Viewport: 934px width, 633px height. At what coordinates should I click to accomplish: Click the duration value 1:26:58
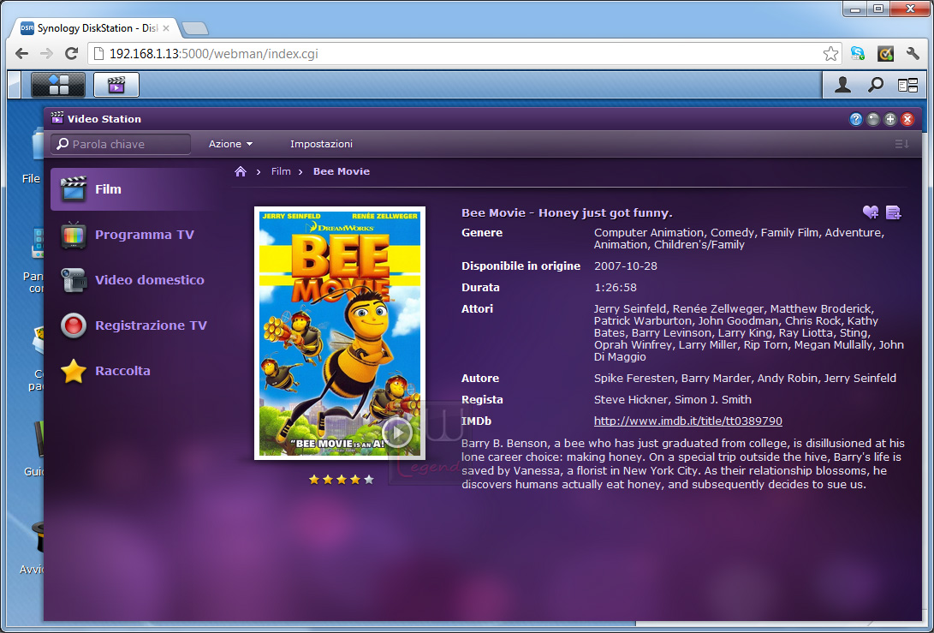(616, 287)
